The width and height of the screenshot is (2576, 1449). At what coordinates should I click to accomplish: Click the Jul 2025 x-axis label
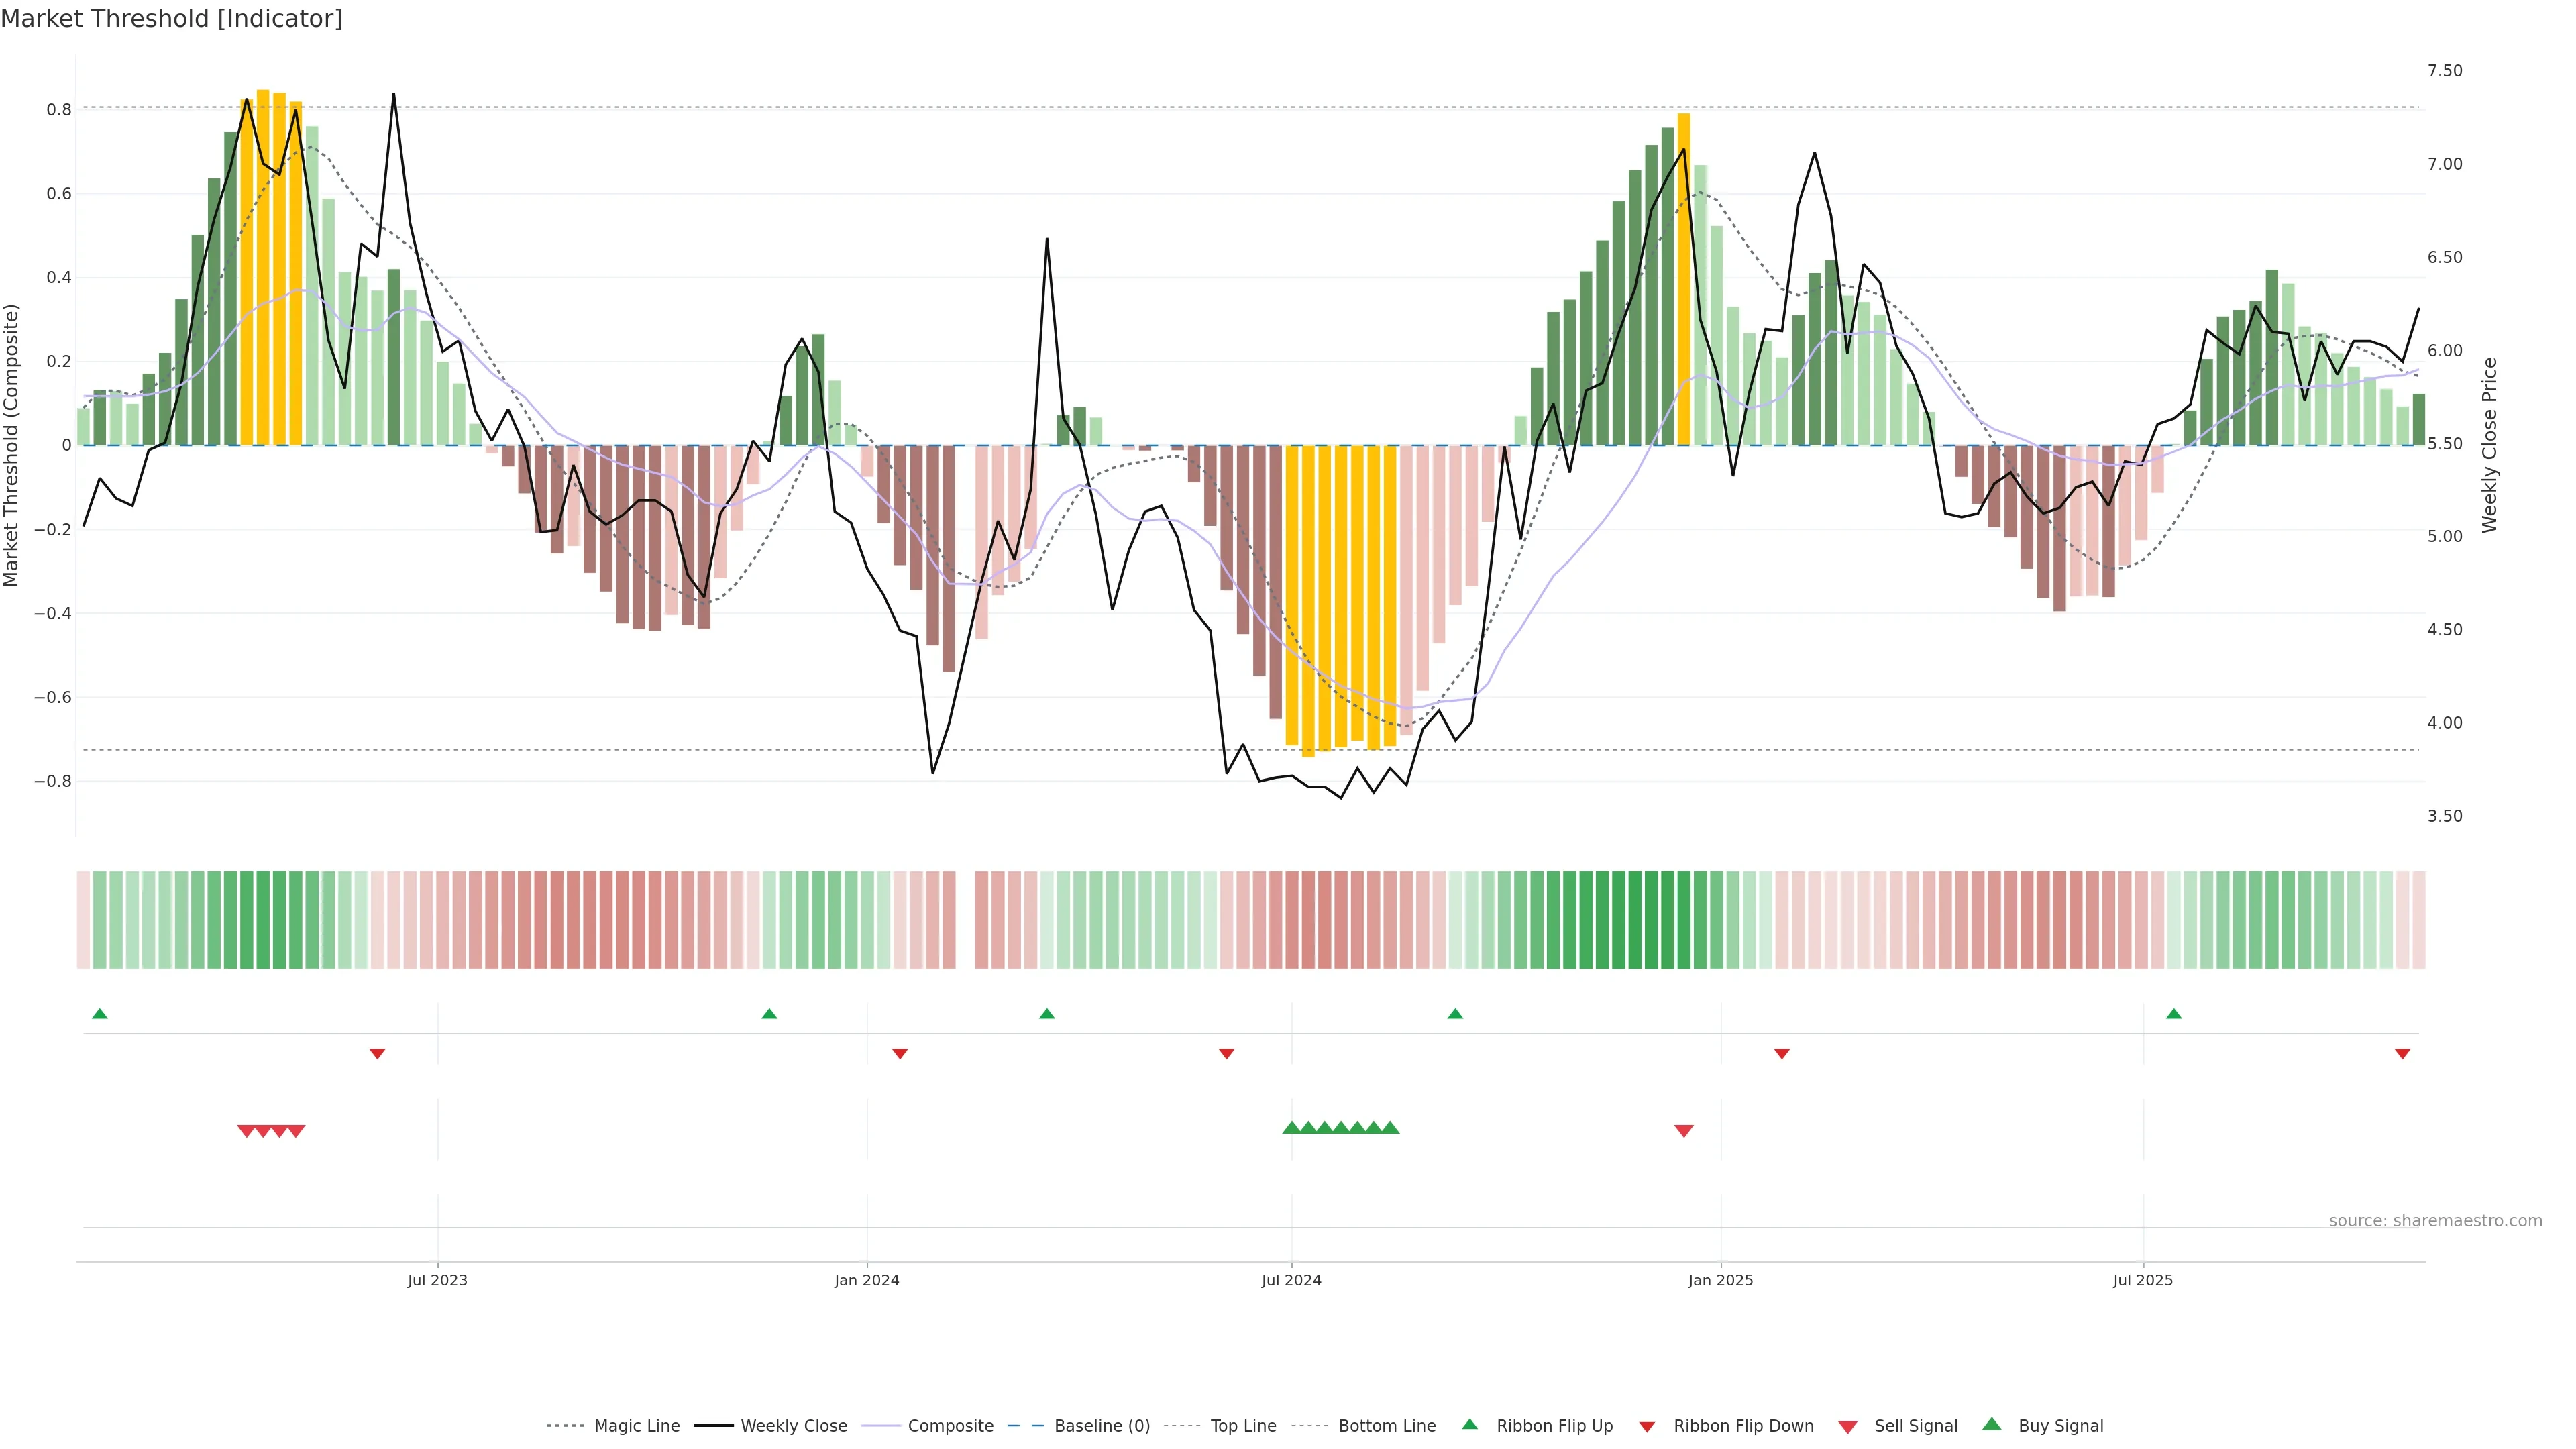(2143, 1280)
